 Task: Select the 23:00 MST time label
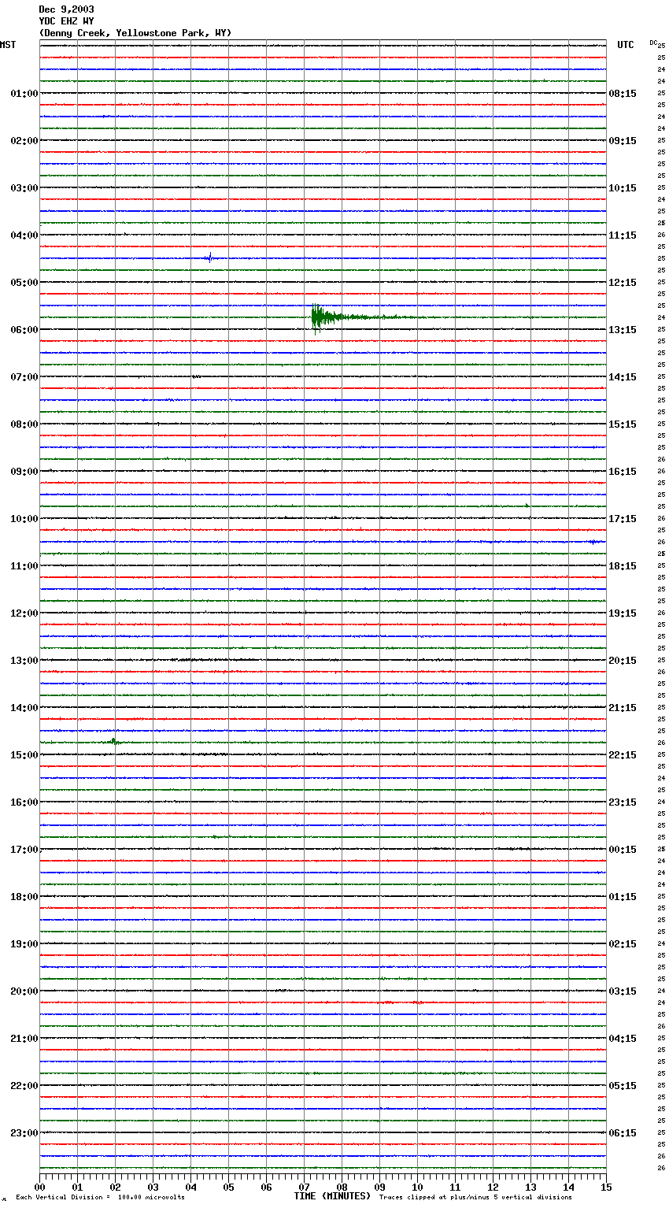pyautogui.click(x=24, y=1133)
